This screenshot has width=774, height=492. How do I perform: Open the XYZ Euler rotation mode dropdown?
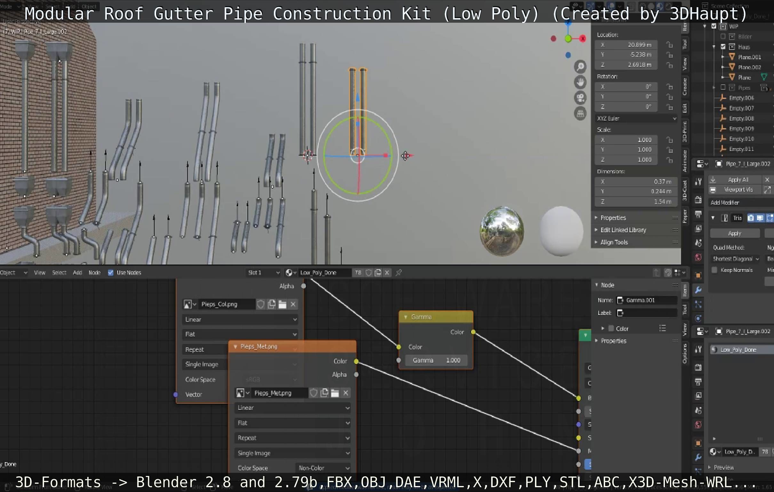[636, 119]
